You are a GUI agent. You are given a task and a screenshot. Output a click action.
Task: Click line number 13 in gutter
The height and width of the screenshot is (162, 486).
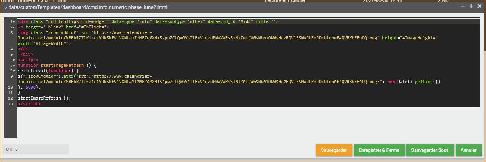[x=11, y=104]
